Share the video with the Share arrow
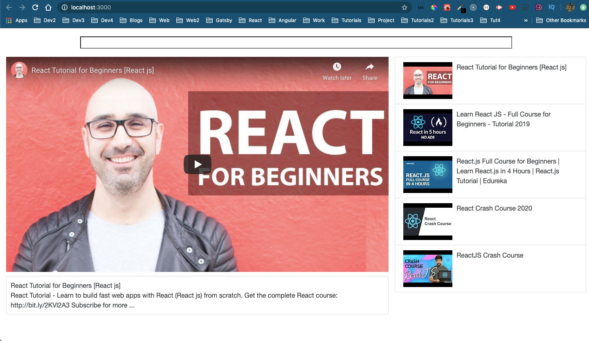Viewport: 589px width, 341px height. [x=370, y=72]
